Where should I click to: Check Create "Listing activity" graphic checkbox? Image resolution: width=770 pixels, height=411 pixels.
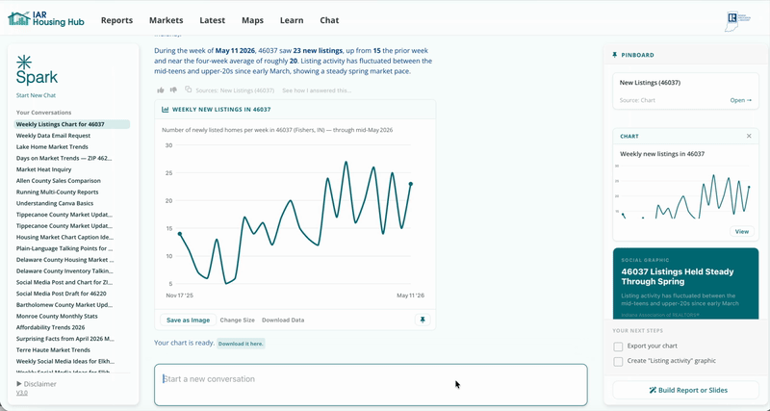click(618, 361)
